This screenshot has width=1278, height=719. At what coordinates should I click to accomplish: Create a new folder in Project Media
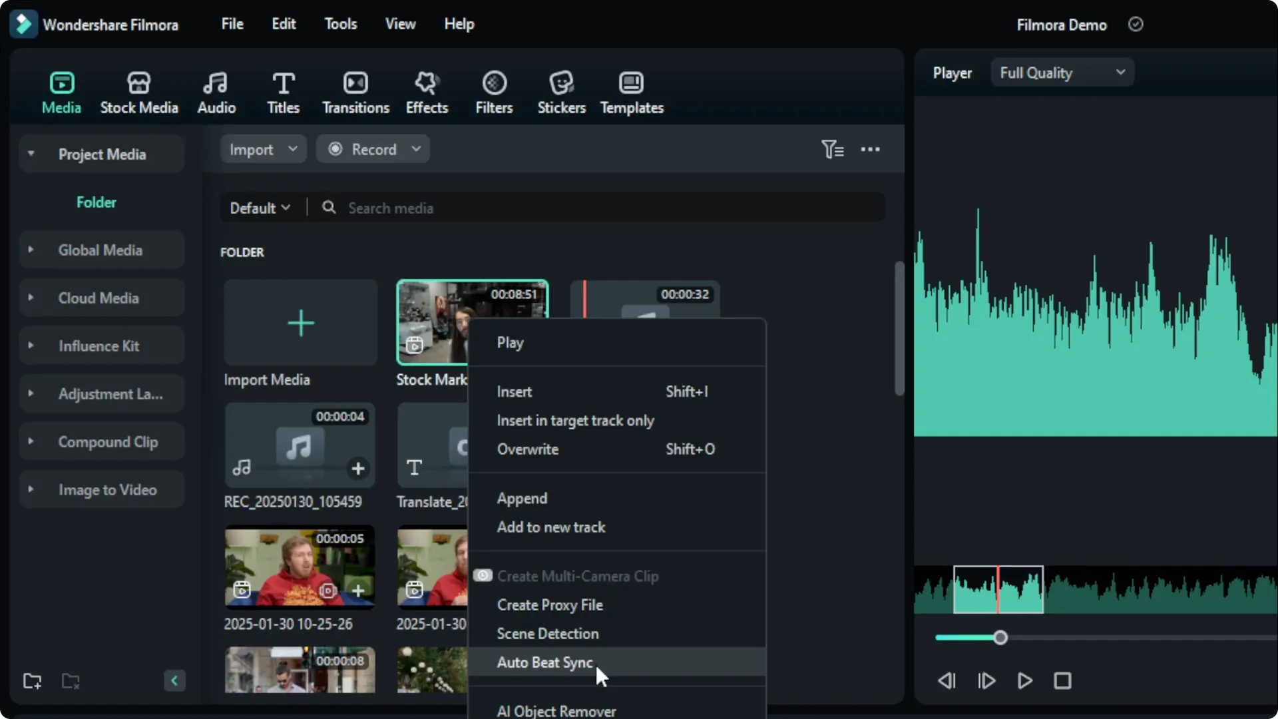tap(32, 680)
